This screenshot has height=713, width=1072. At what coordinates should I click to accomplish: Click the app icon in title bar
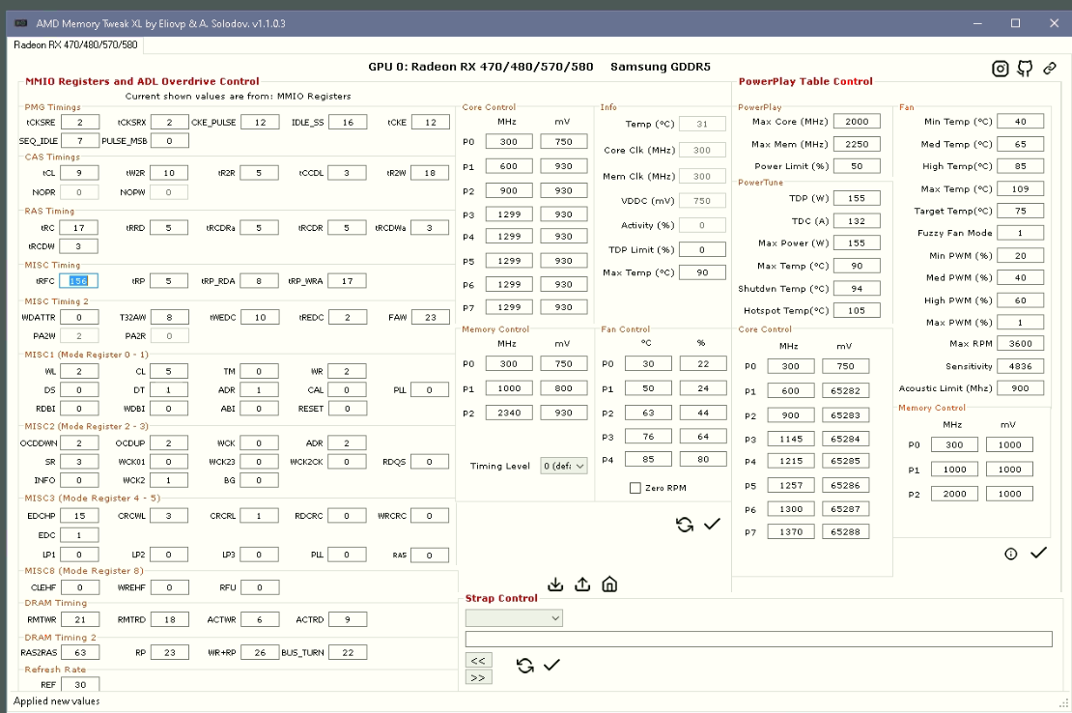pos(21,23)
